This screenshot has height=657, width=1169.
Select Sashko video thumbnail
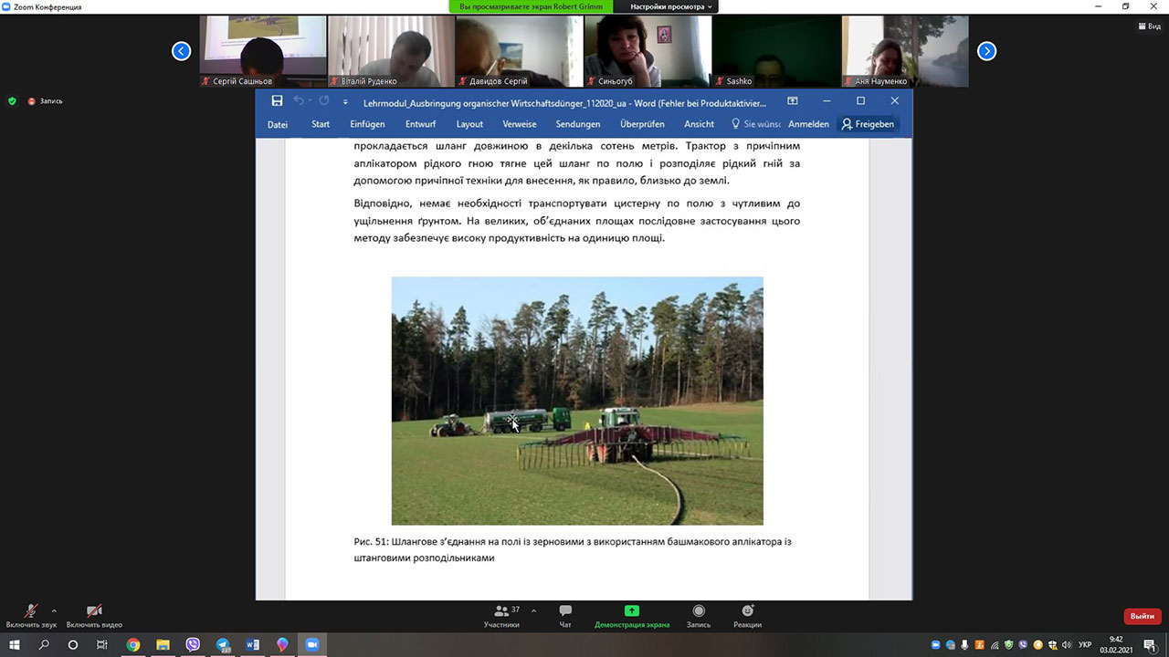(776, 51)
